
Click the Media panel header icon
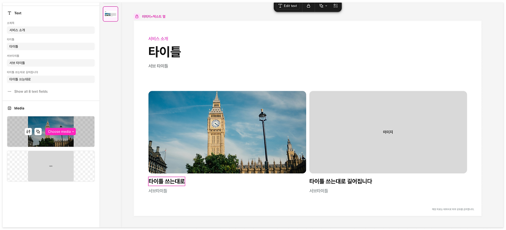(x=9, y=108)
